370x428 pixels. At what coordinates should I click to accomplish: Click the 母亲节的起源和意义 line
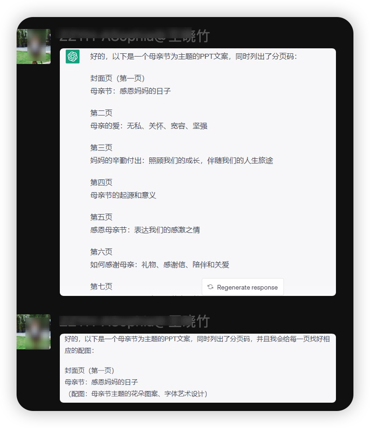[123, 195]
